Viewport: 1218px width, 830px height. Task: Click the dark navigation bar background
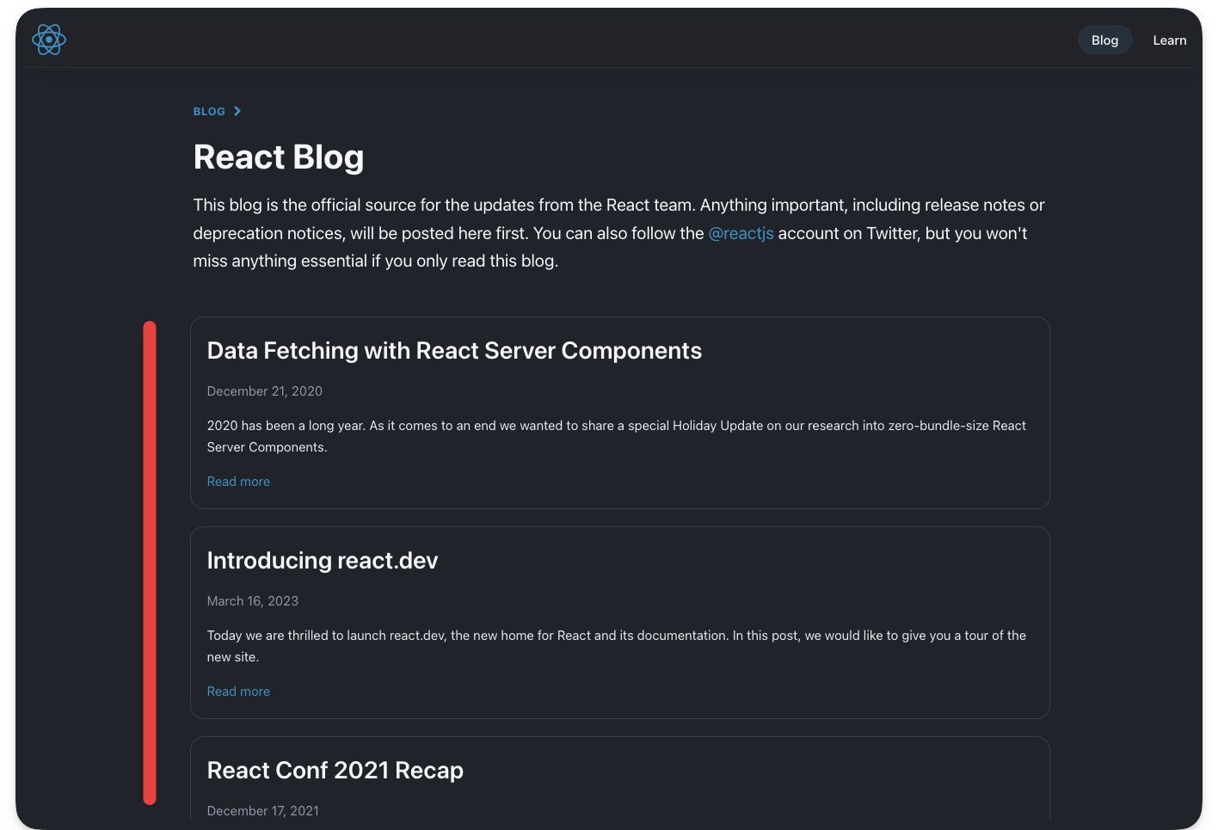602,40
